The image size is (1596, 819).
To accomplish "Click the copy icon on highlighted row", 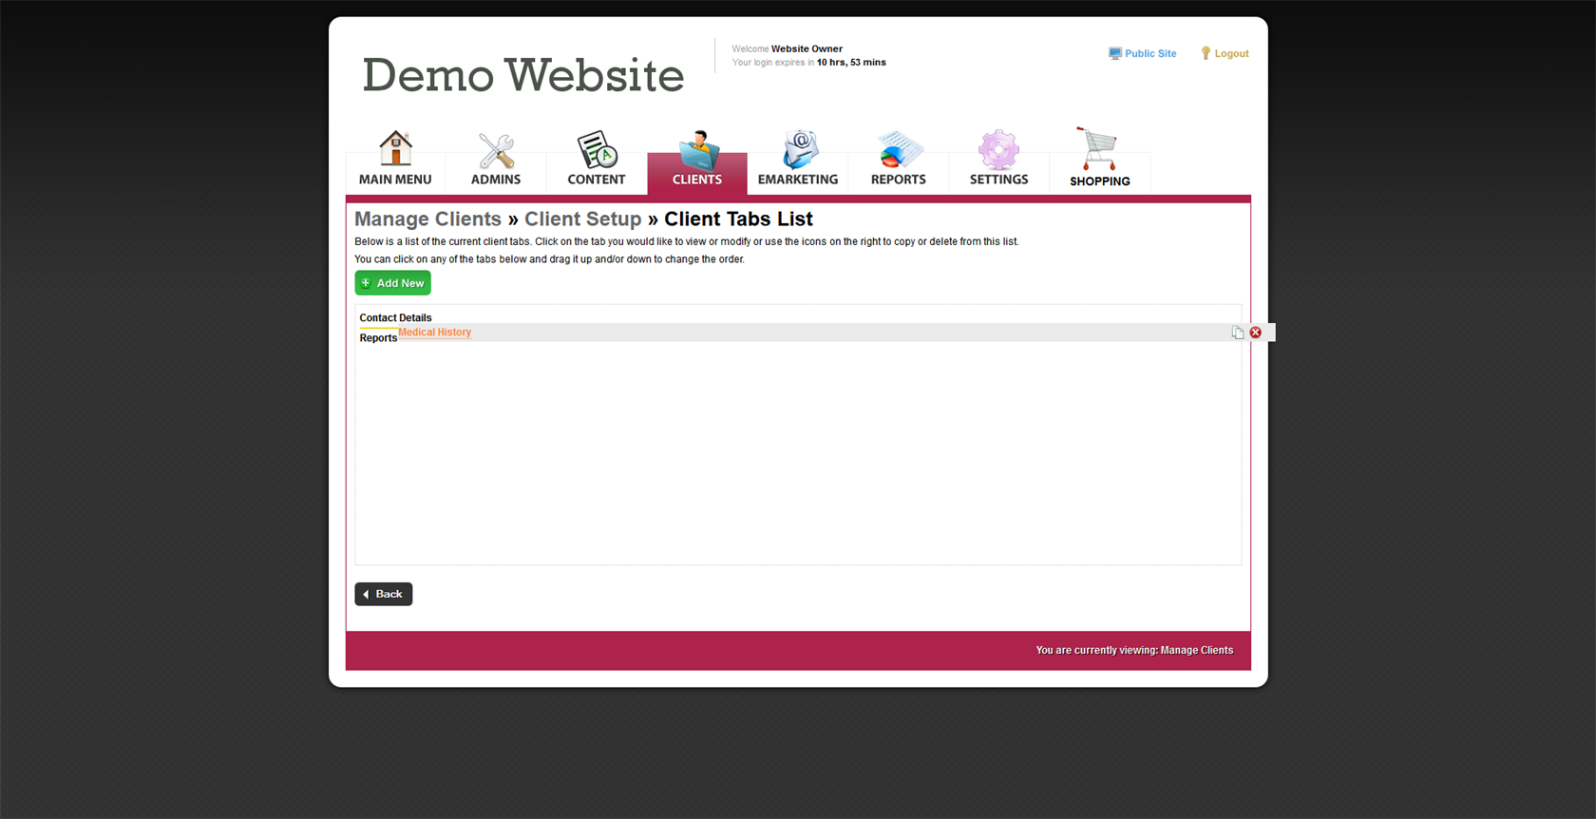I will click(x=1237, y=333).
